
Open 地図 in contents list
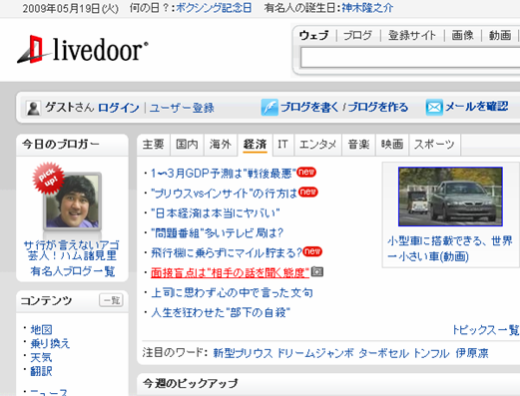(42, 330)
